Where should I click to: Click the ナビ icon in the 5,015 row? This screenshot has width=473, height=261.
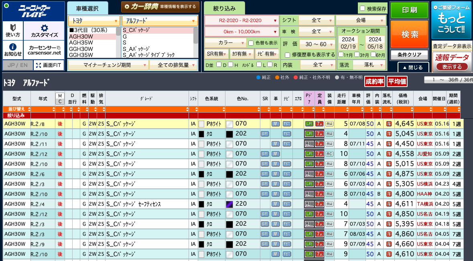tap(287, 164)
